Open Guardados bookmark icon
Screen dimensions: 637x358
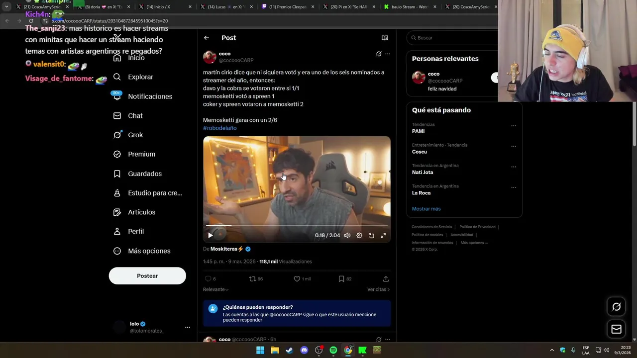[117, 174]
